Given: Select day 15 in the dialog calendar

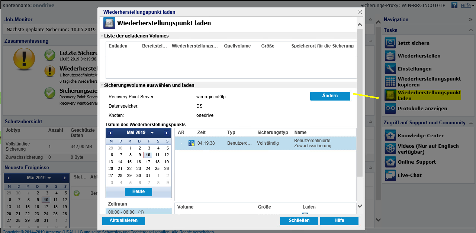Looking at the screenshot, I should click(129, 162).
